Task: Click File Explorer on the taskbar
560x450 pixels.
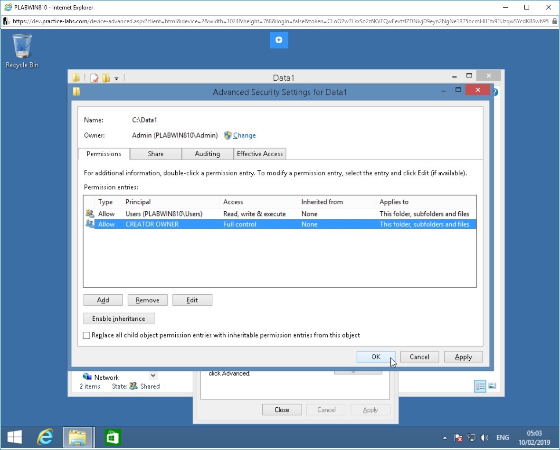Action: (78, 437)
